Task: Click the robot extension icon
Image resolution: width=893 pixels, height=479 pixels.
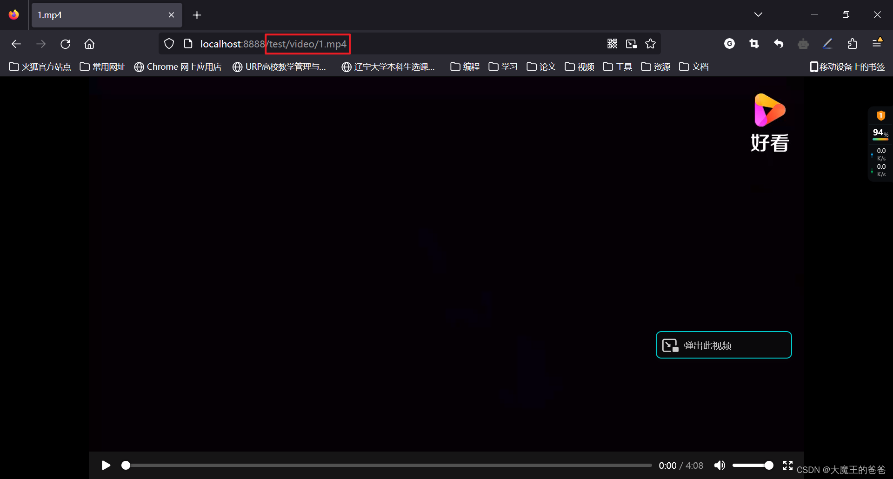Action: [x=803, y=43]
